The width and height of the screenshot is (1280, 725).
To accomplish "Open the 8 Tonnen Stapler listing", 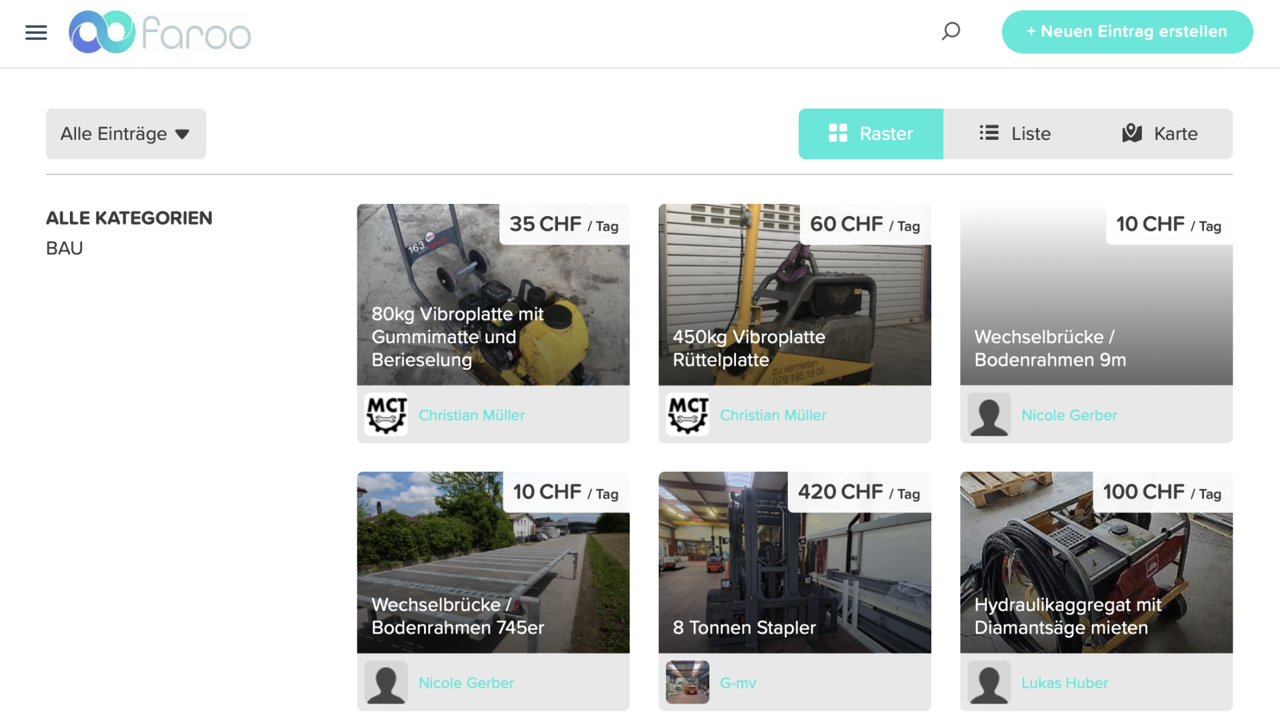I will pyautogui.click(x=795, y=562).
